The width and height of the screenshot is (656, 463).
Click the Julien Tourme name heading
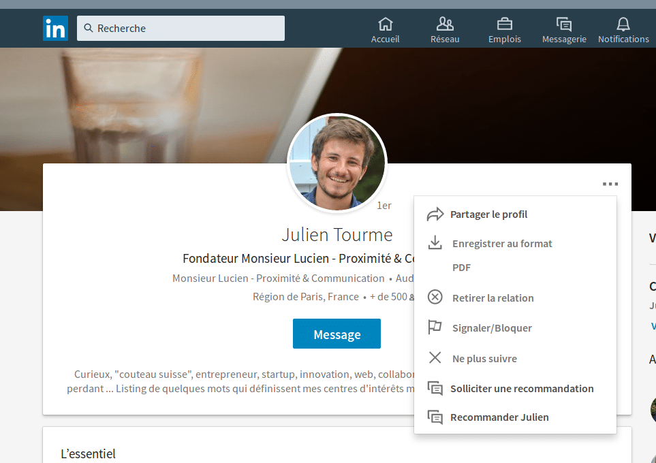pos(337,235)
